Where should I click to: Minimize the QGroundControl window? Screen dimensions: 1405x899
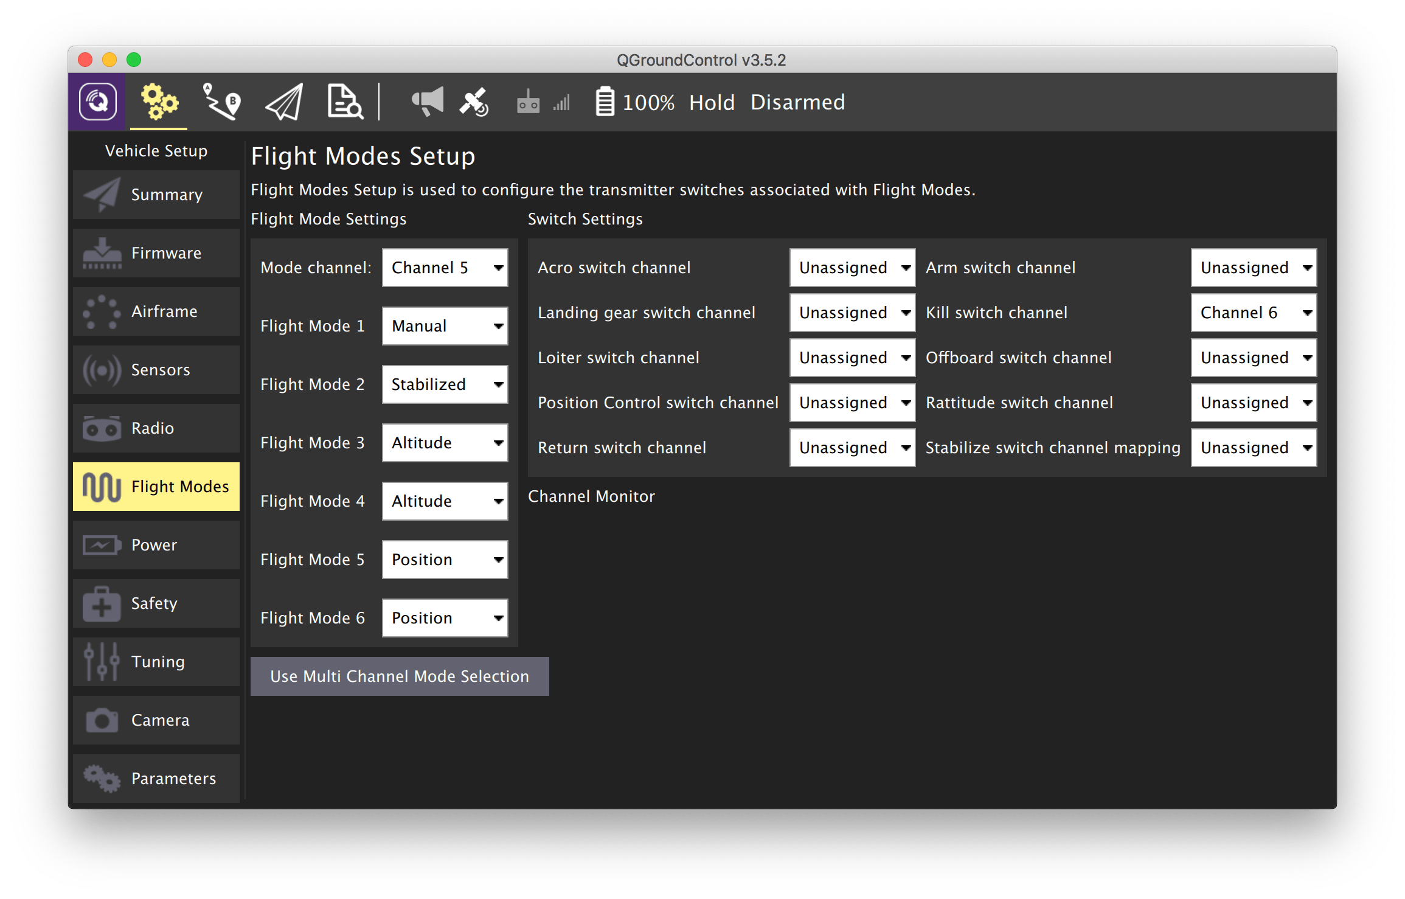[x=109, y=60]
